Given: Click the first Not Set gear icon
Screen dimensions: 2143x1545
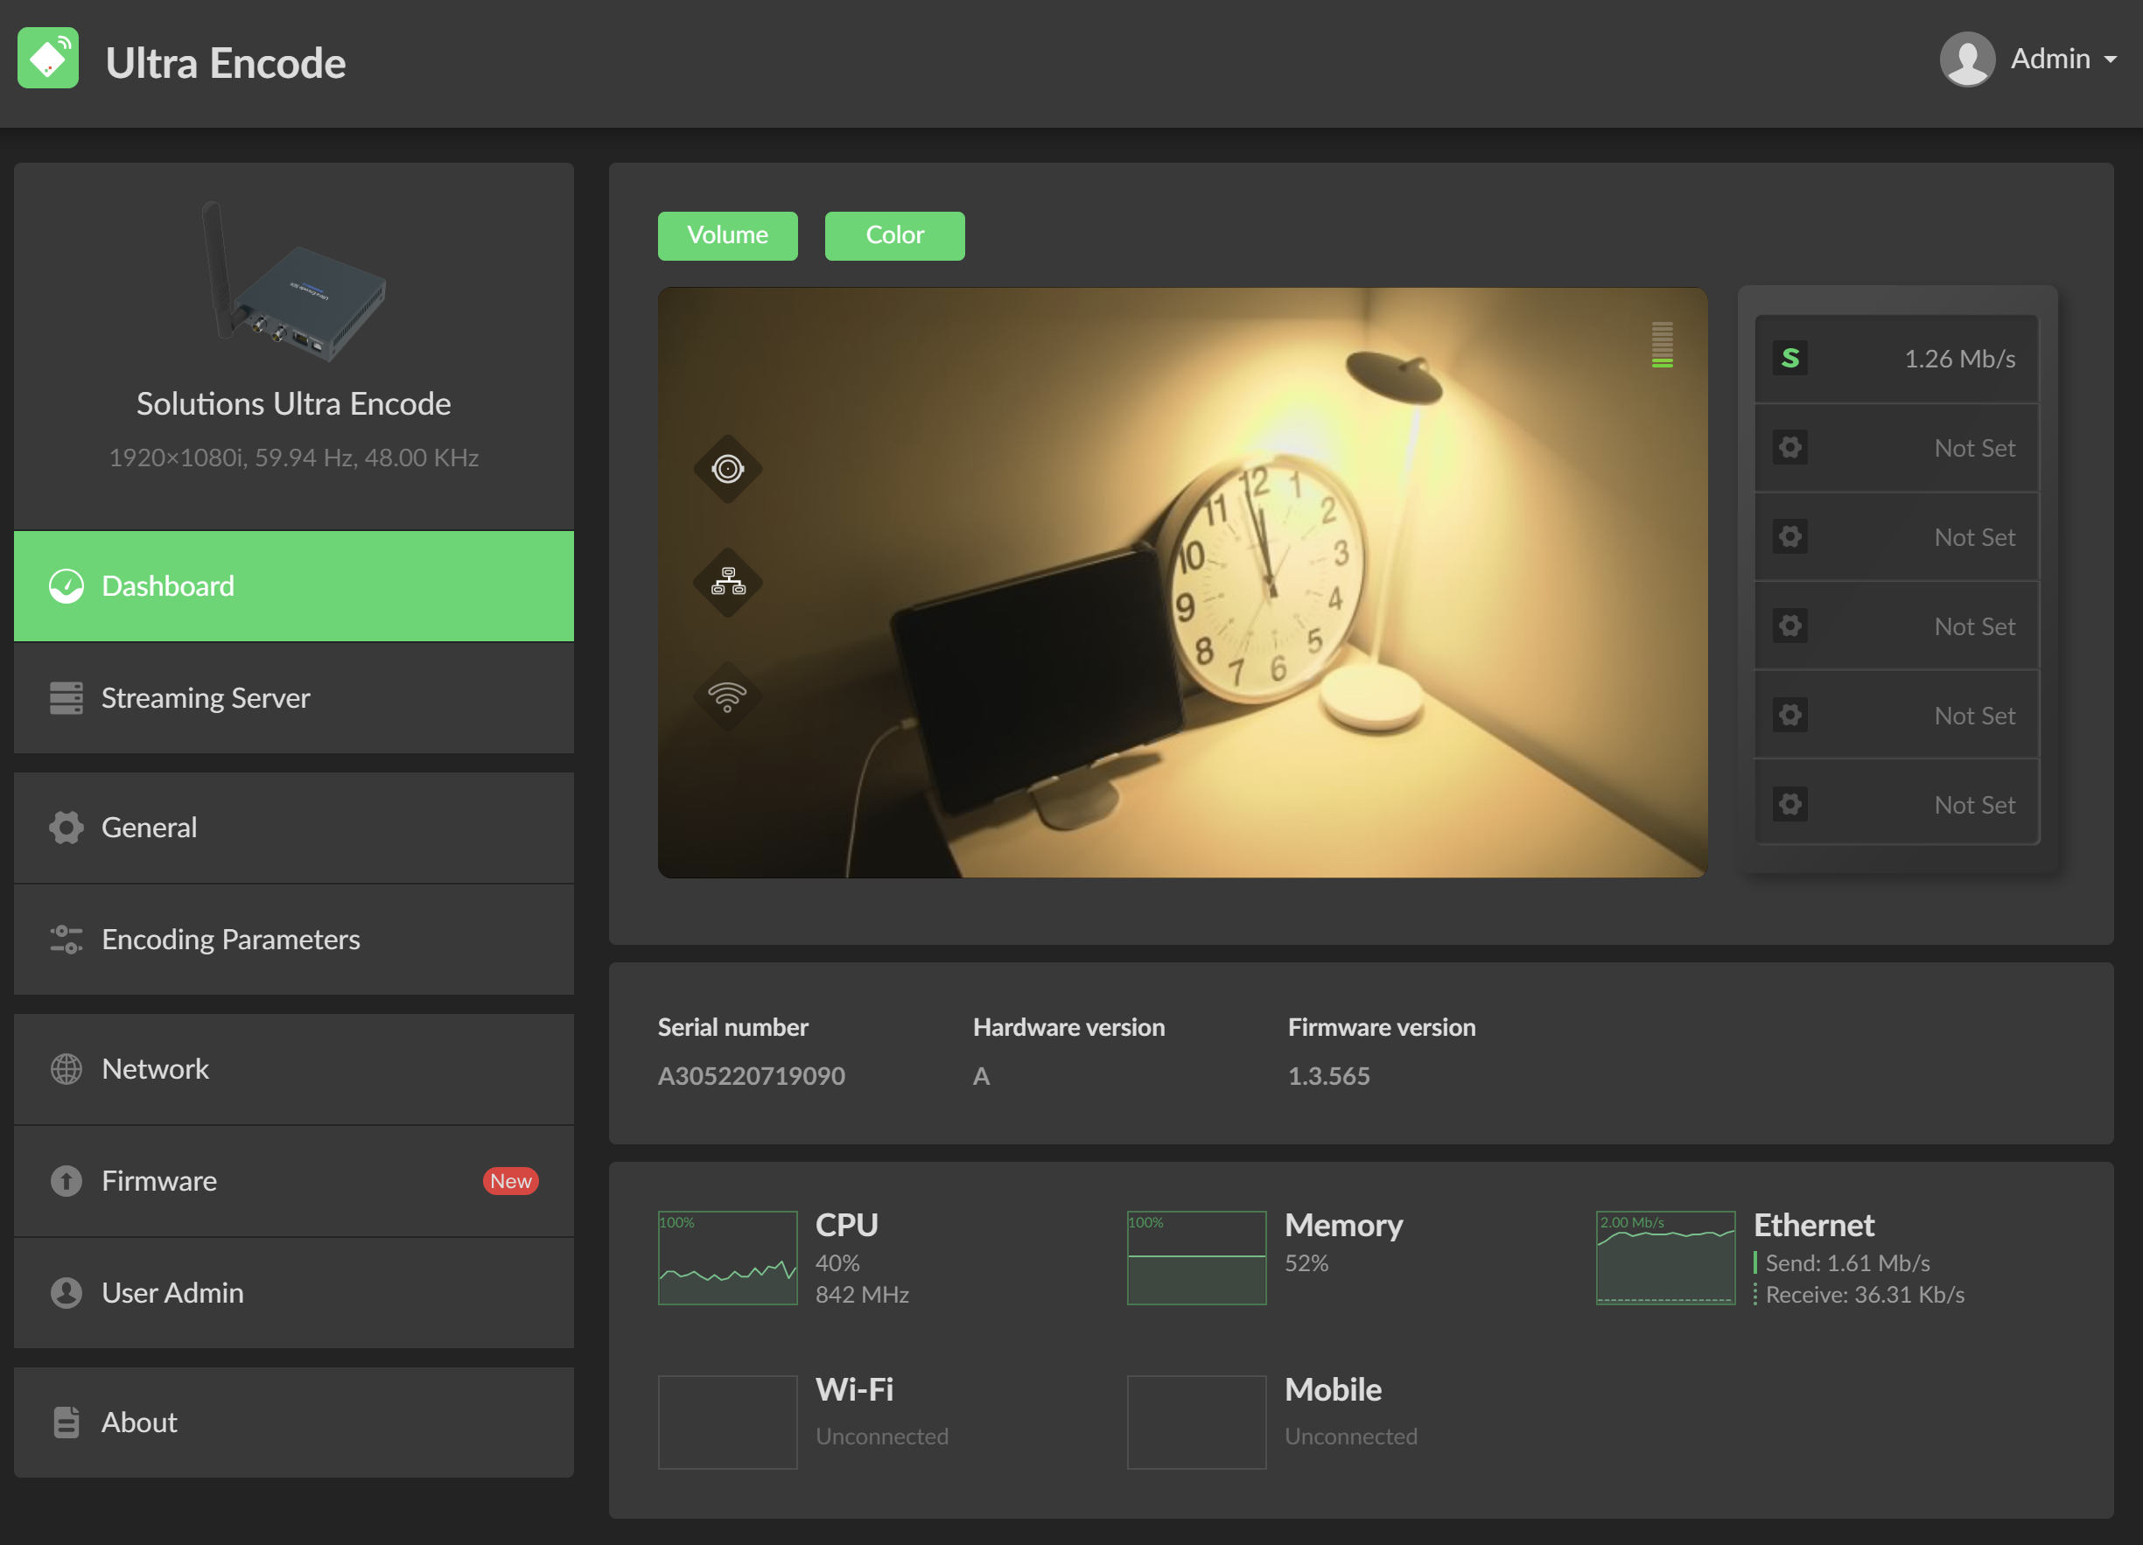Looking at the screenshot, I should pyautogui.click(x=1789, y=448).
